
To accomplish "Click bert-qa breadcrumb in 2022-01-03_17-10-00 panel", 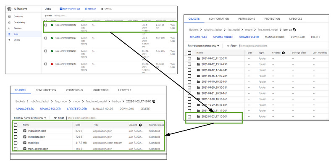I will pyautogui.click(x=116, y=101).
